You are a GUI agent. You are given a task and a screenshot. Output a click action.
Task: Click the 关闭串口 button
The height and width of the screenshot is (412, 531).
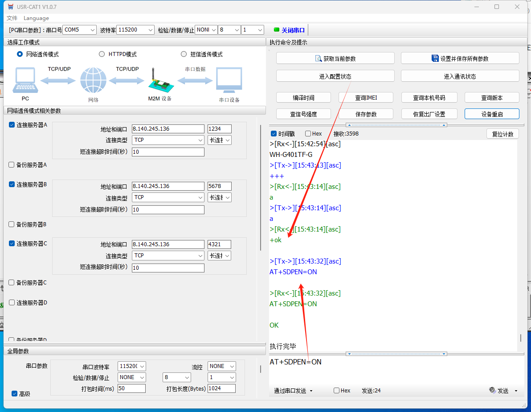click(290, 30)
